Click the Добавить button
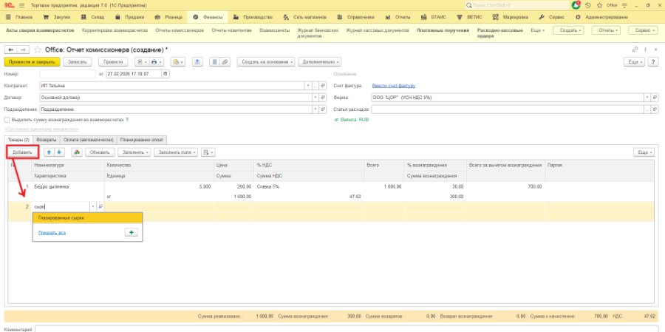 [22, 152]
